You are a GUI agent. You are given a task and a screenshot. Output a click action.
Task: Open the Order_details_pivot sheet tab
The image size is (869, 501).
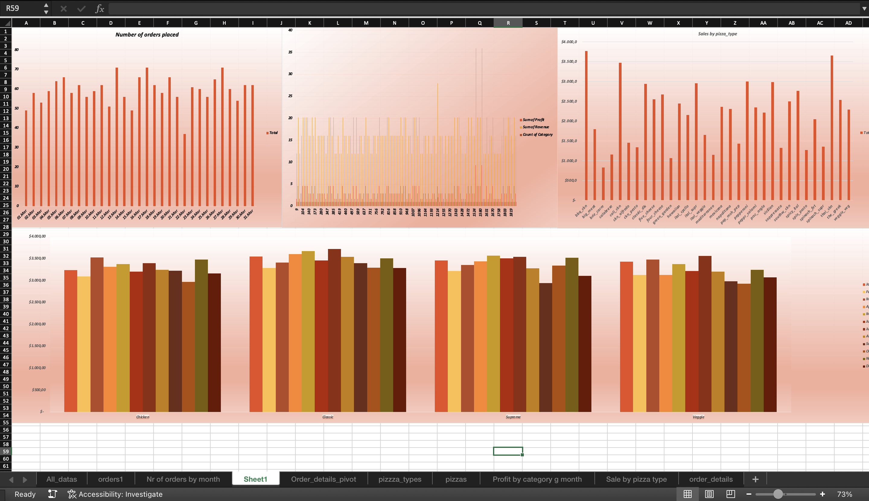pyautogui.click(x=323, y=479)
